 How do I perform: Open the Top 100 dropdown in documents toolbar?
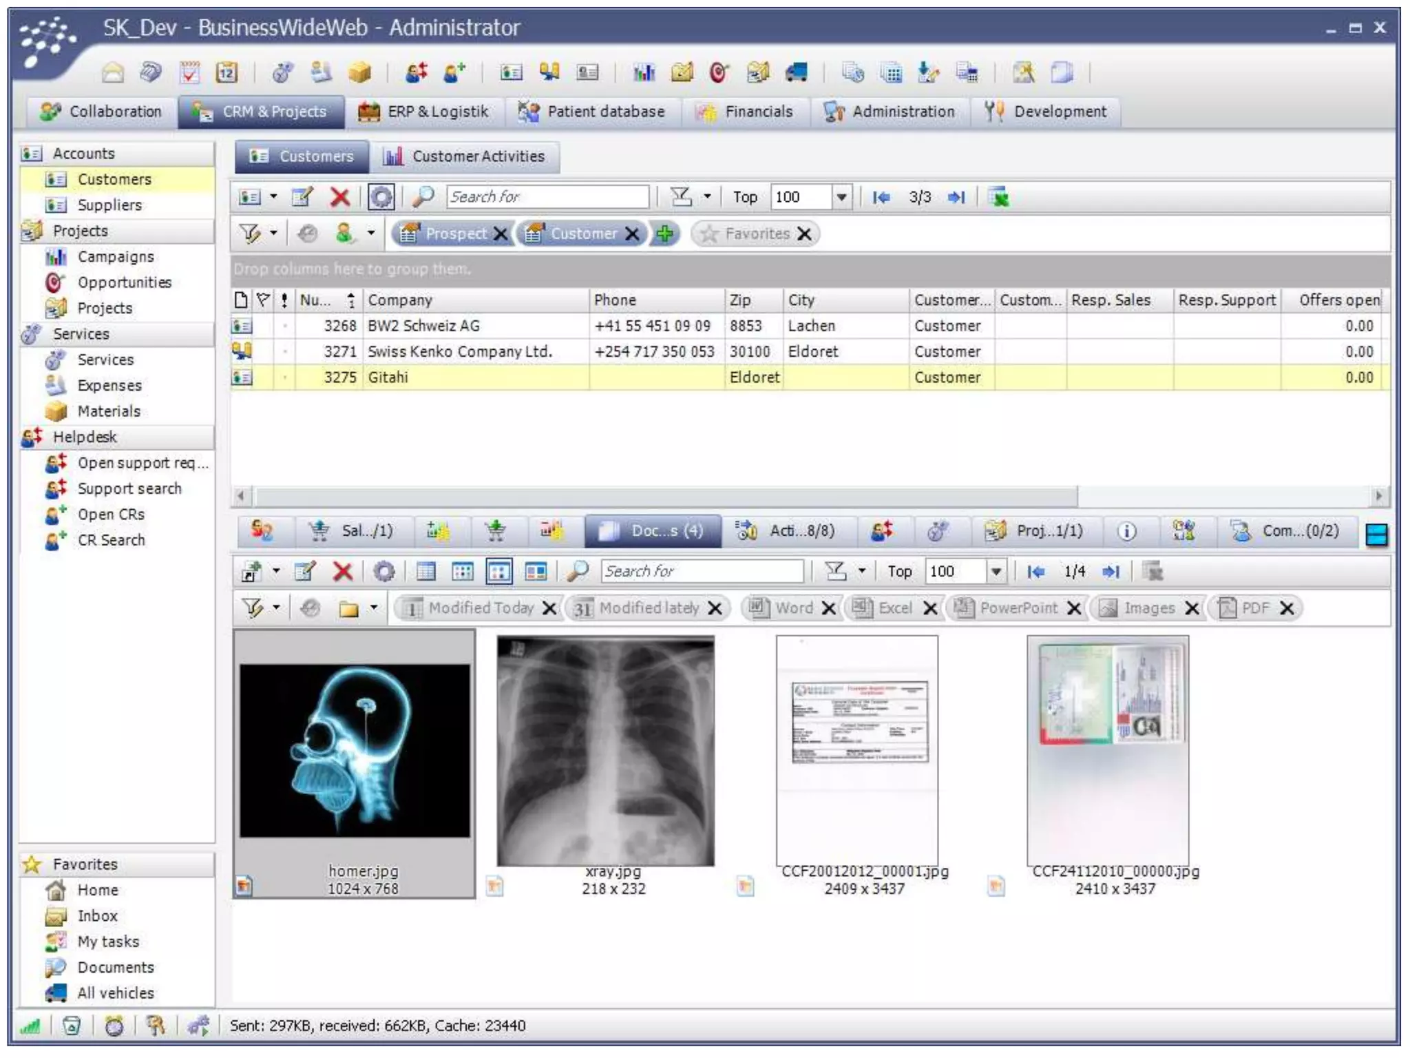tap(996, 571)
